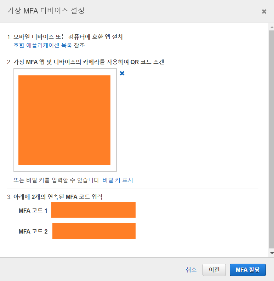Viewport: 274px width, 281px height.
Task: Click the QR code image area
Action: pyautogui.click(x=65, y=120)
